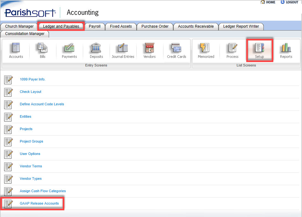Open the Accounts entry screen icon
Image resolution: width=302 pixels, height=217 pixels.
pyautogui.click(x=16, y=48)
